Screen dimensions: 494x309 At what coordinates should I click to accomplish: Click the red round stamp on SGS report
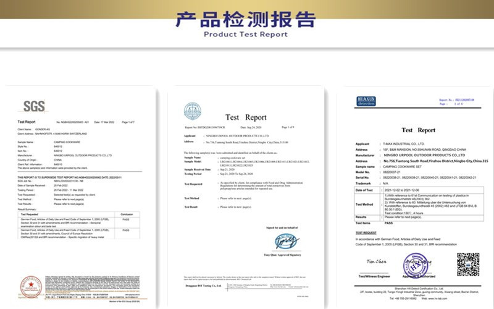[31, 287]
